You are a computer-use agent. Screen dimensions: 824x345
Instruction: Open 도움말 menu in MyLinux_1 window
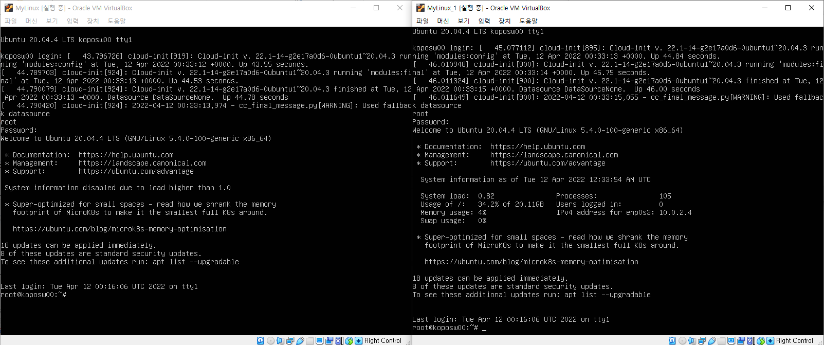pyautogui.click(x=528, y=21)
